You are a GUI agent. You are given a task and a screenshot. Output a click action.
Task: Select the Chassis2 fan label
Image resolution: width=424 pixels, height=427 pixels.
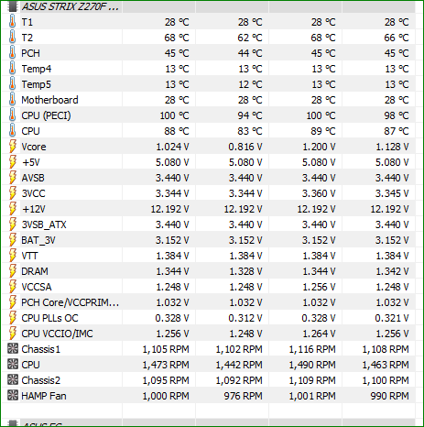coord(40,380)
